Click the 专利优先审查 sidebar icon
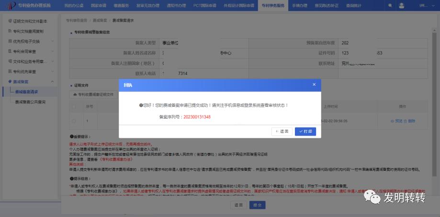The width and height of the screenshot is (440, 217). (10, 72)
